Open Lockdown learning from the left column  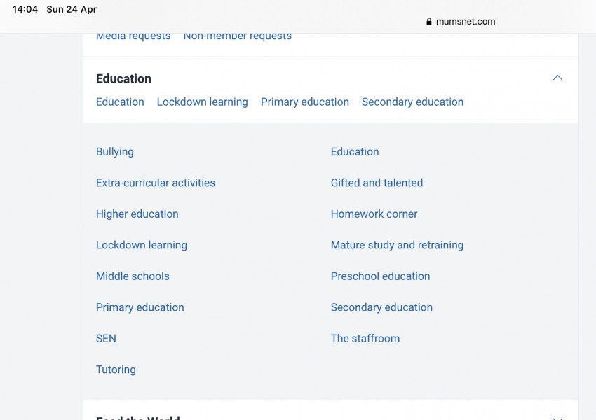(141, 245)
